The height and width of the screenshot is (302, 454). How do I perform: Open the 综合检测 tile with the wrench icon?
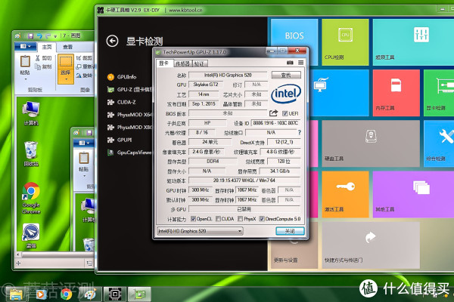pos(439,143)
